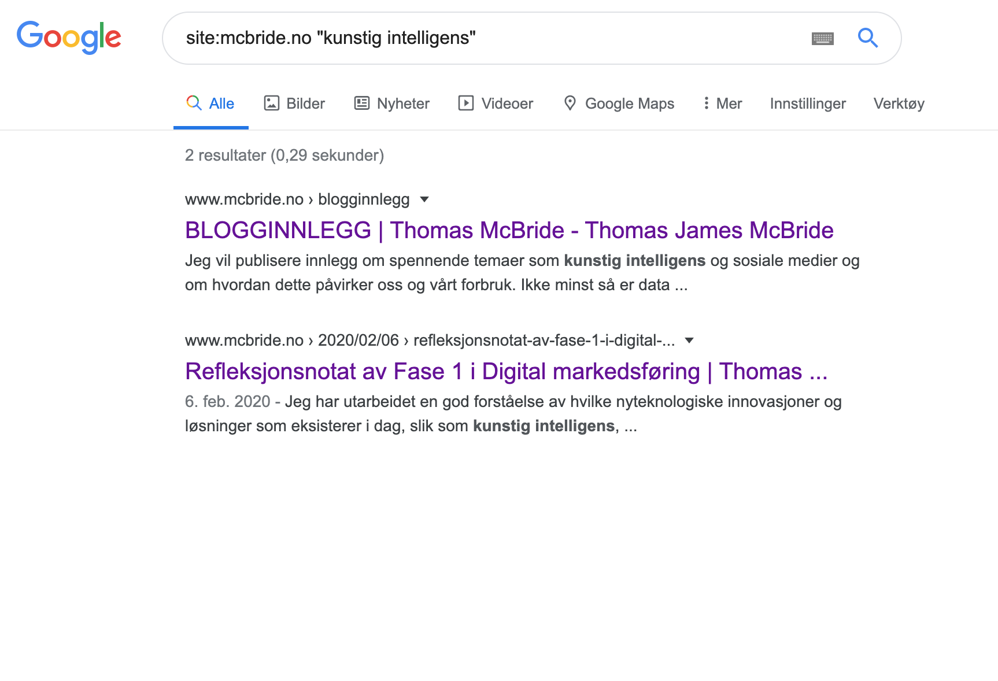998x681 pixels.
Task: Click the three-dot Mer icon
Action: point(706,103)
